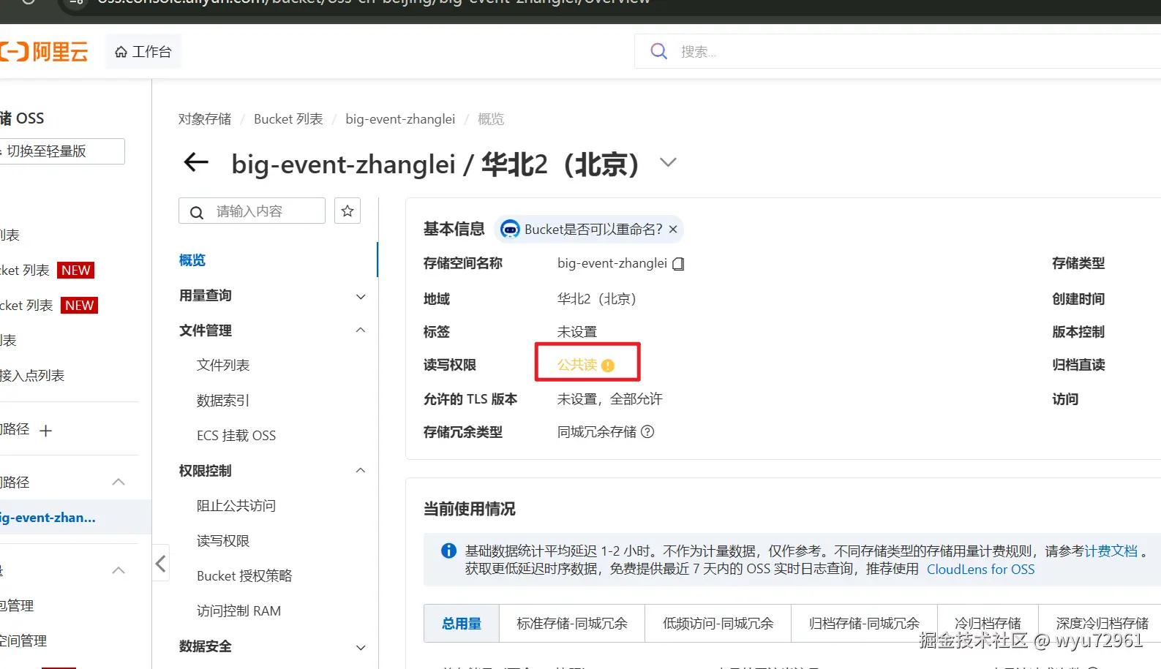The width and height of the screenshot is (1161, 669).
Task: Click the 请输入内容 menu search field
Action: click(x=252, y=211)
